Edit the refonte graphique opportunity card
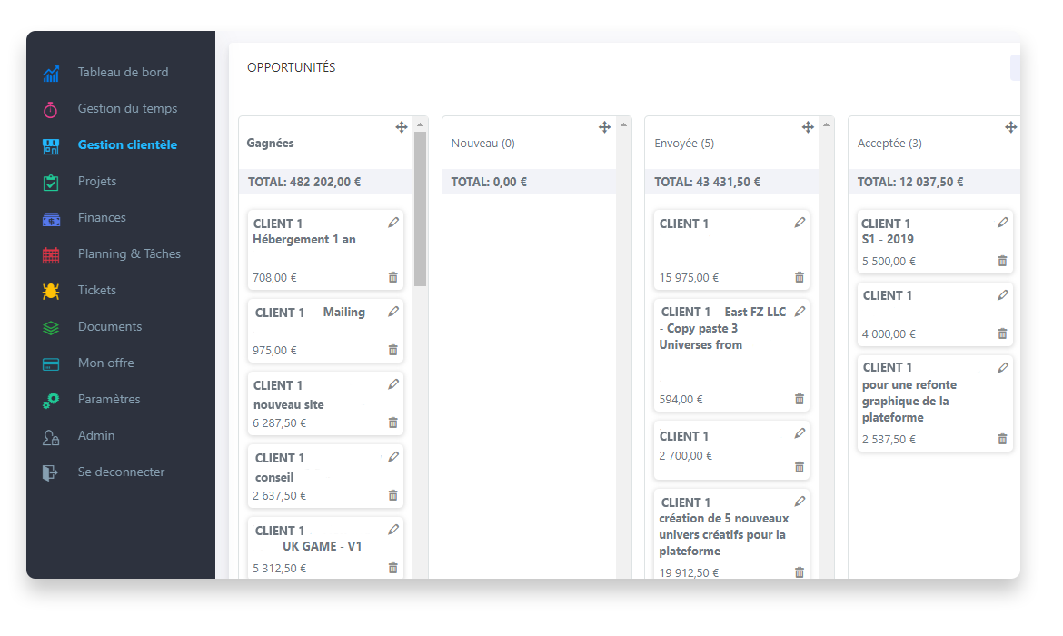The height and width of the screenshot is (636, 1063). pyautogui.click(x=1003, y=367)
